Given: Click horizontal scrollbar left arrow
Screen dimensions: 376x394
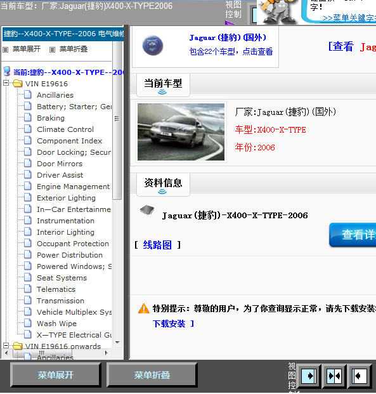Looking at the screenshot, I should point(6,353).
